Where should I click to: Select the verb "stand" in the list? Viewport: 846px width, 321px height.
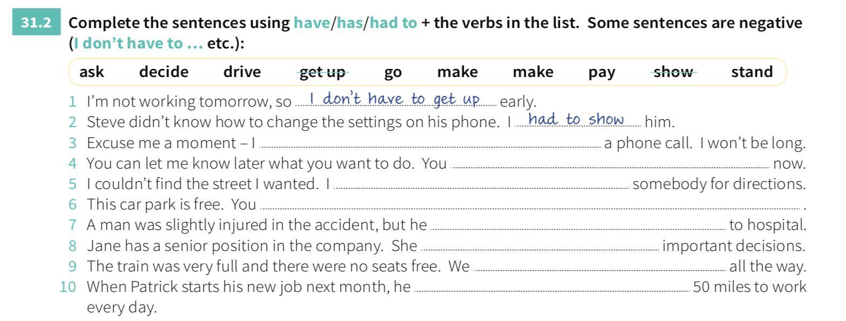pos(752,72)
